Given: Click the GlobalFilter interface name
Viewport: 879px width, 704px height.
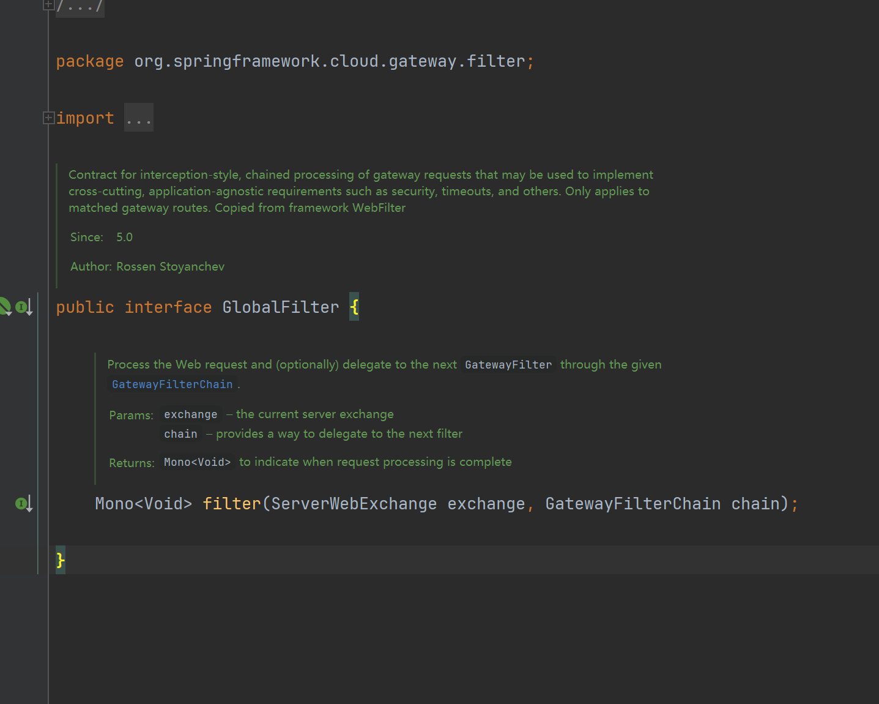Looking at the screenshot, I should (x=281, y=307).
